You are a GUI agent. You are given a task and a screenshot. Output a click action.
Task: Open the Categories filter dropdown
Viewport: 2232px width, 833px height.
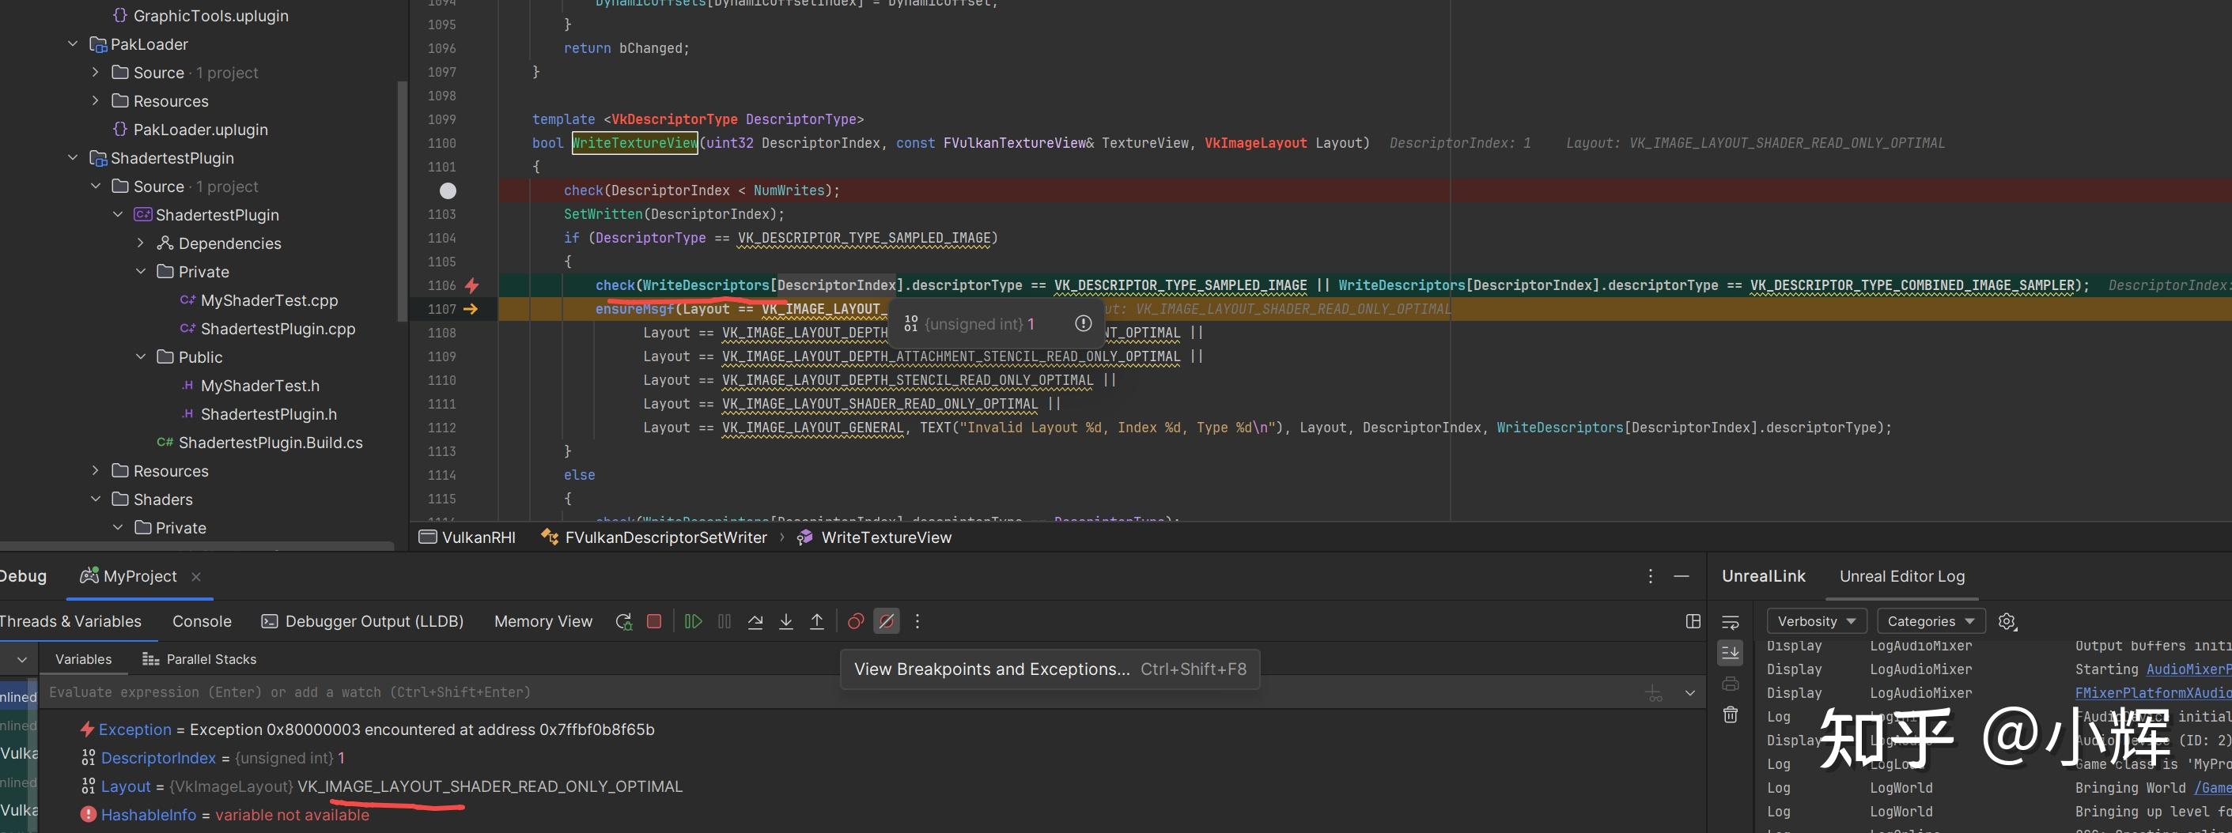(1930, 621)
